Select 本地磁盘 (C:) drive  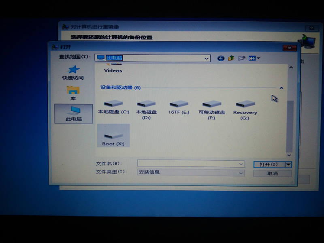(113, 107)
